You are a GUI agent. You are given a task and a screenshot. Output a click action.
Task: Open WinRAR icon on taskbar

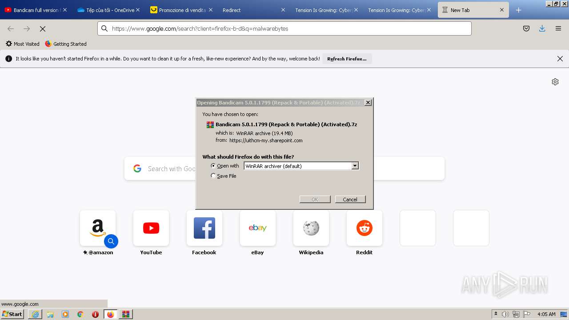[x=125, y=314]
